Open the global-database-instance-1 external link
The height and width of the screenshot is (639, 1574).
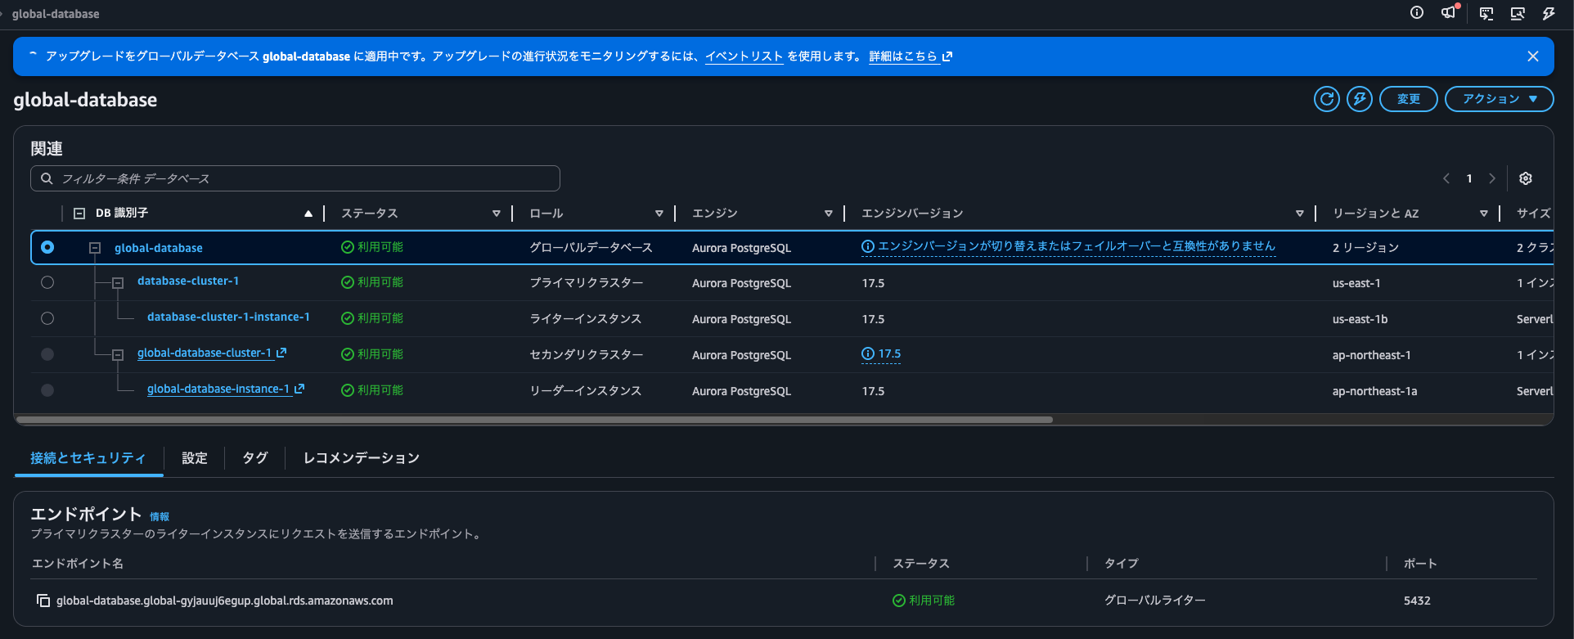[x=226, y=389]
